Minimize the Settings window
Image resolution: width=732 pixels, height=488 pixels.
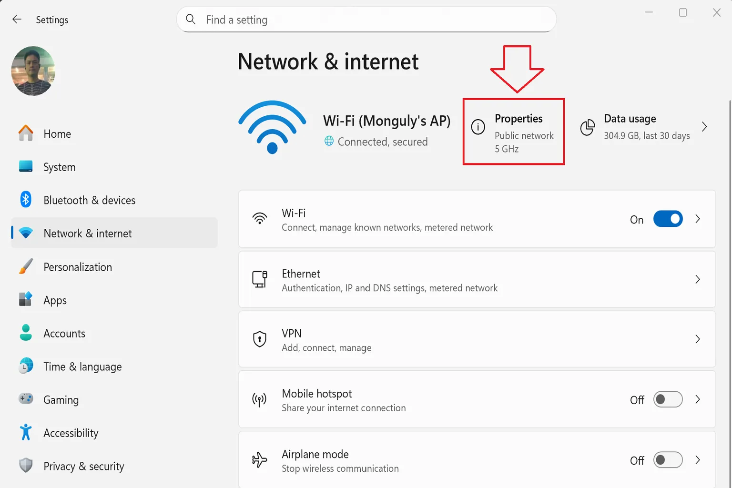tap(649, 12)
